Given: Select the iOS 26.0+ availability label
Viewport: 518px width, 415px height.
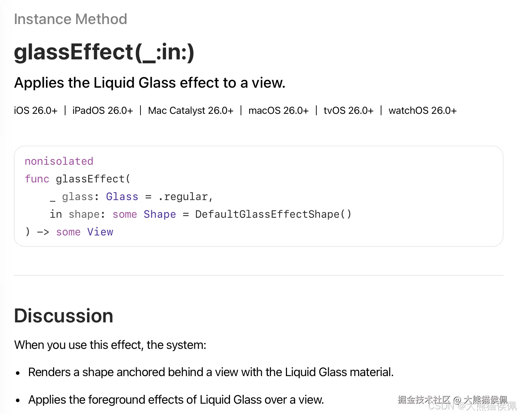Looking at the screenshot, I should (36, 111).
